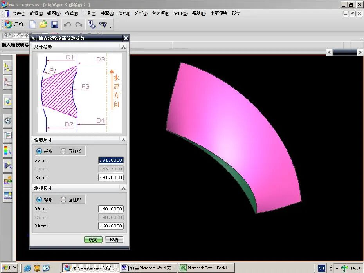Collapse the 尺寸参考 section
The image size is (364, 273).
(x=124, y=47)
